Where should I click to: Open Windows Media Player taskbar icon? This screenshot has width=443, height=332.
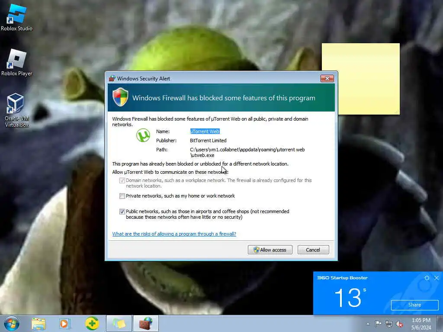click(x=65, y=324)
